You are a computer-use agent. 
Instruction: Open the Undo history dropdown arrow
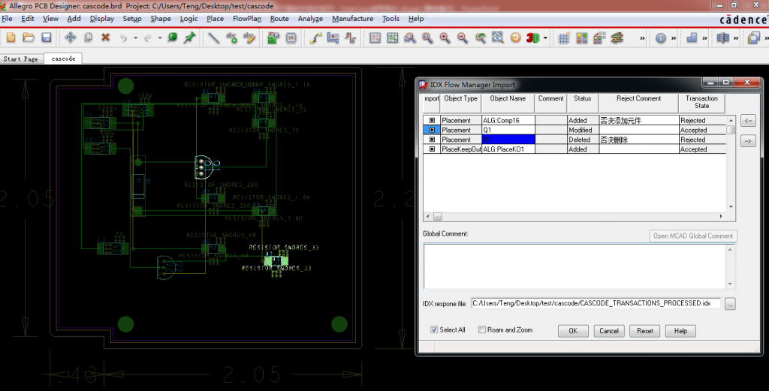pyautogui.click(x=135, y=38)
